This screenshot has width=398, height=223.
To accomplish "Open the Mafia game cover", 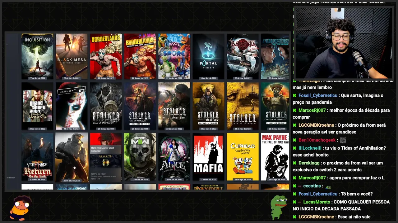I will 208,157.
